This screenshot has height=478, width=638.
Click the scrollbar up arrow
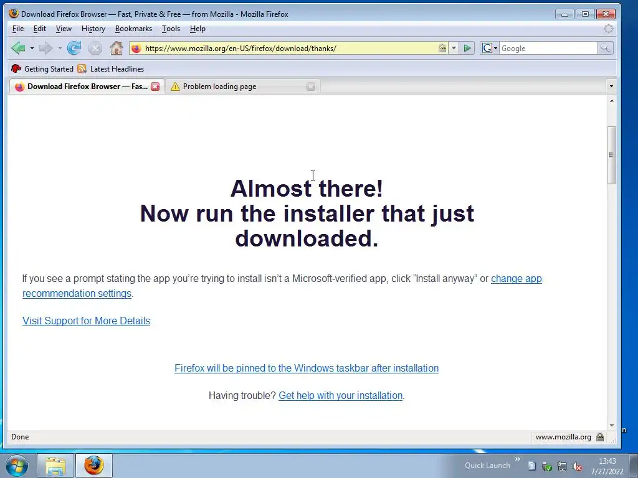[x=612, y=101]
